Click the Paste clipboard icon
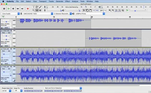Image resolution: width=151 pixels, height=93 pixels. point(90,10)
